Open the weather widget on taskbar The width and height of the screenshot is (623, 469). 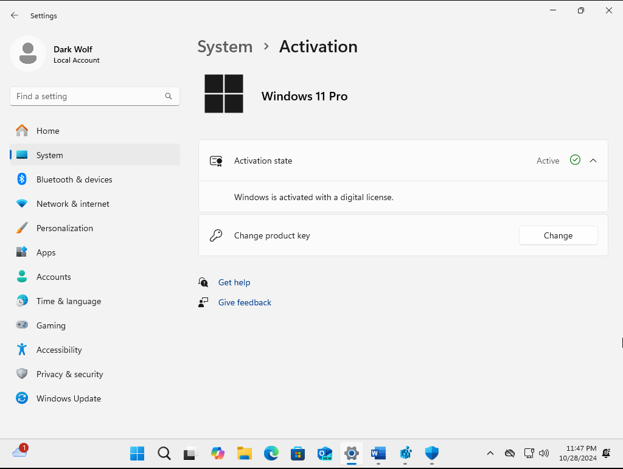click(20, 451)
